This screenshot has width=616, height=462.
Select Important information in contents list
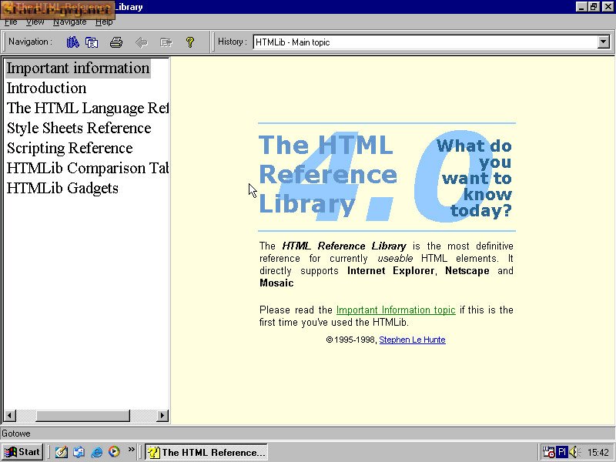[78, 68]
